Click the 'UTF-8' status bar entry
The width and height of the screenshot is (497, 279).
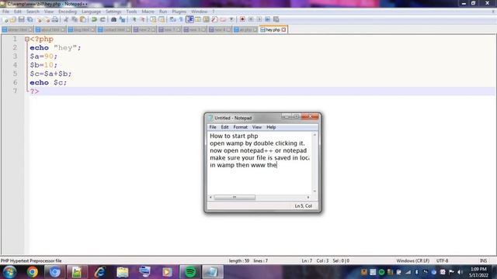click(x=442, y=261)
